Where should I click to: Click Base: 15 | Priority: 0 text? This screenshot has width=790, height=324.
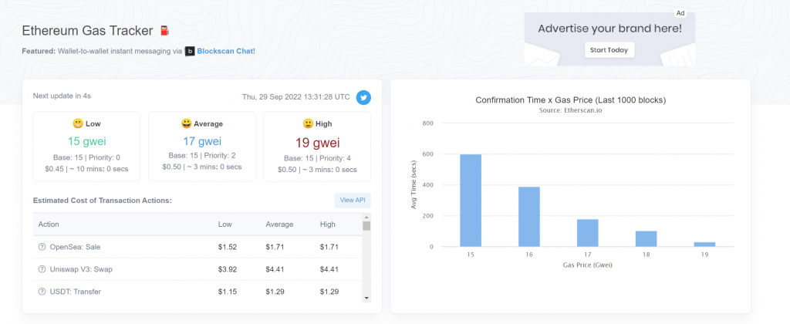click(x=86, y=157)
